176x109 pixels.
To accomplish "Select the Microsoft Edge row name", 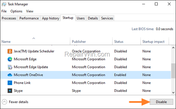I will coord(25,59).
